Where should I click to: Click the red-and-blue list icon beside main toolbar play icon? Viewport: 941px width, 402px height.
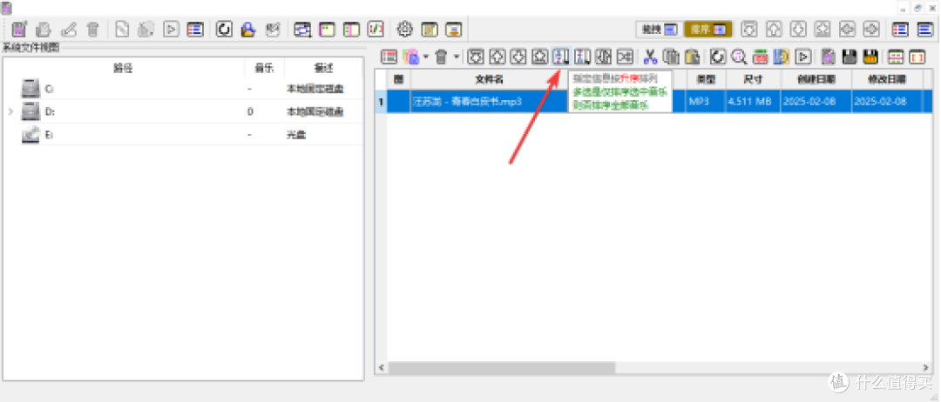195,29
